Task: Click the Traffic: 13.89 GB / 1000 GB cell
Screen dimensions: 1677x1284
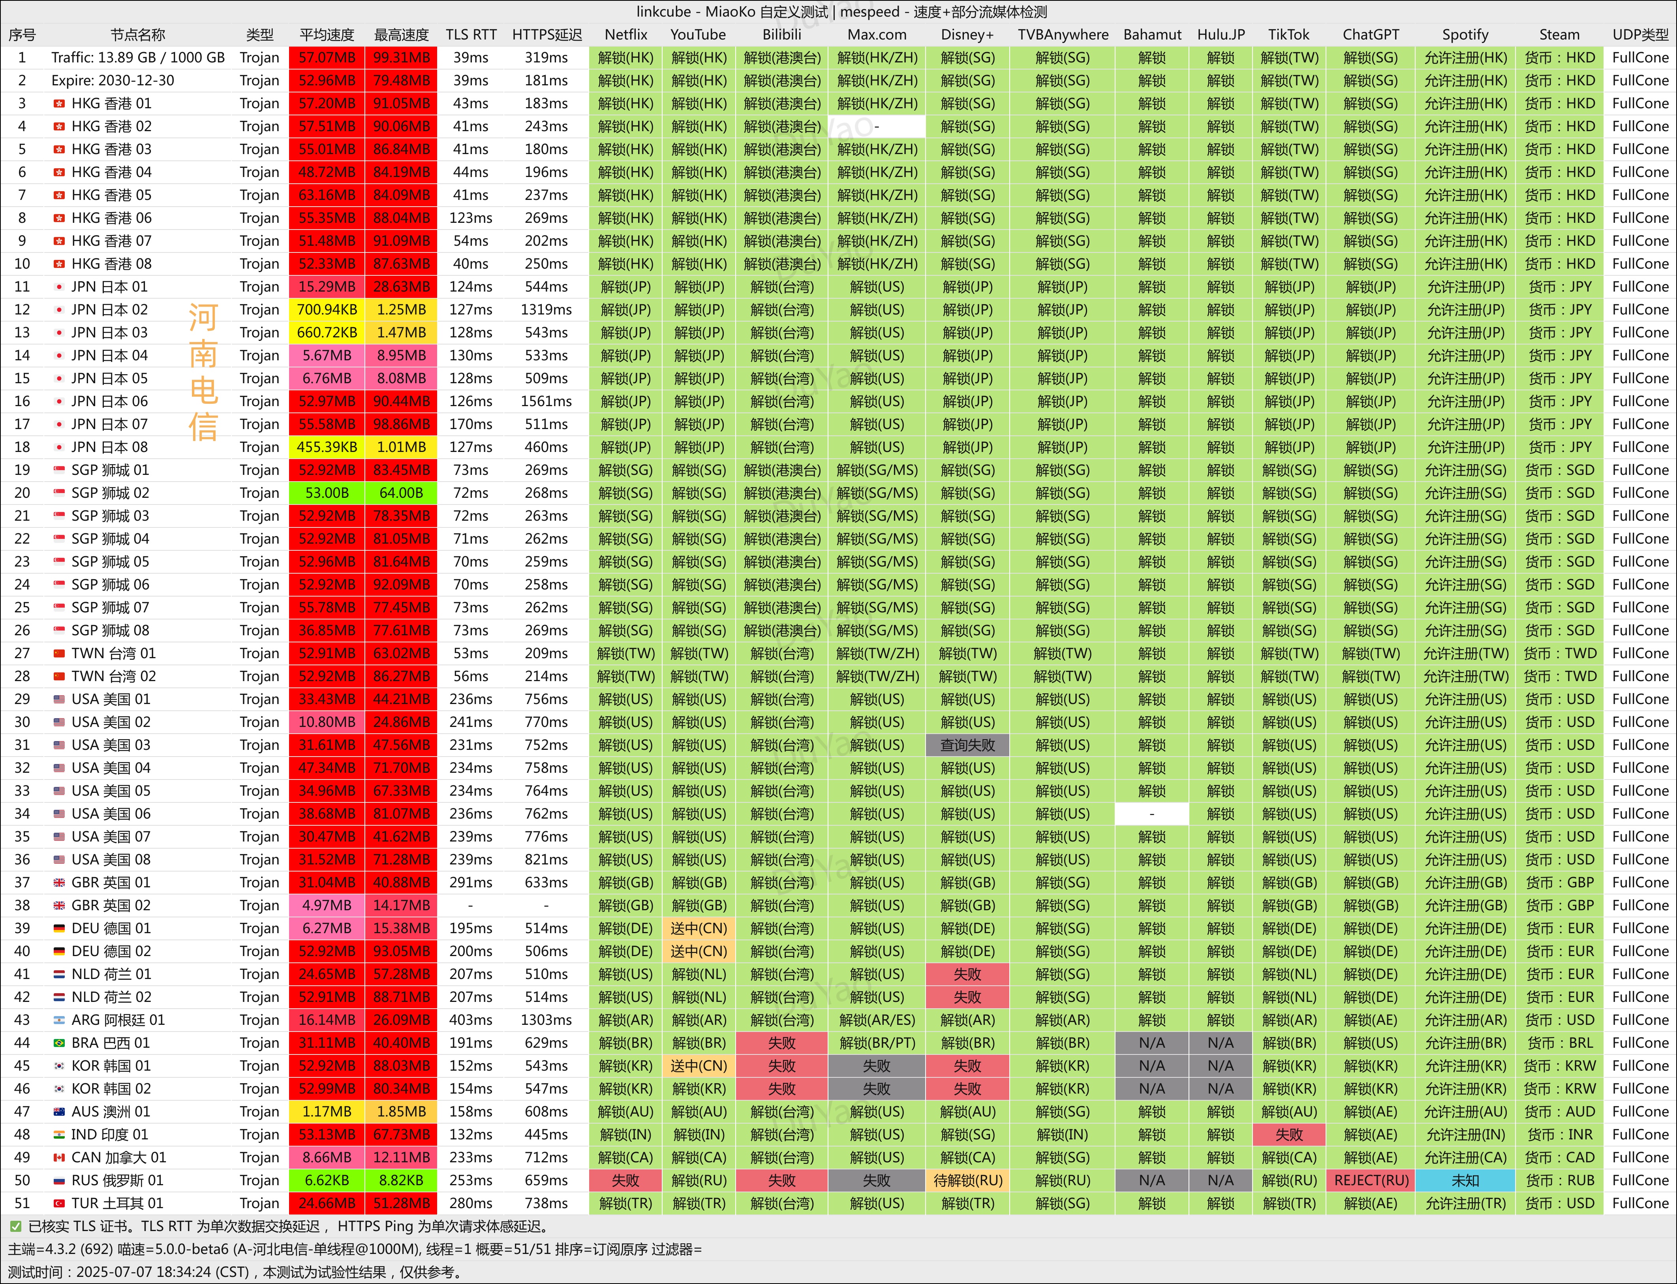Action: click(x=138, y=57)
